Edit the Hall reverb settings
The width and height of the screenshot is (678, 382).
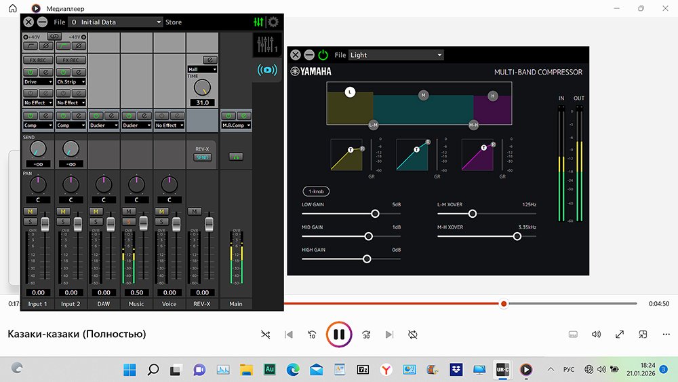coord(210,60)
